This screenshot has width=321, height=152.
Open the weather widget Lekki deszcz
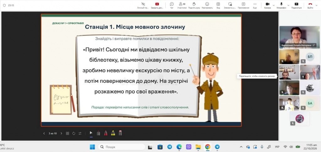coord(7,147)
